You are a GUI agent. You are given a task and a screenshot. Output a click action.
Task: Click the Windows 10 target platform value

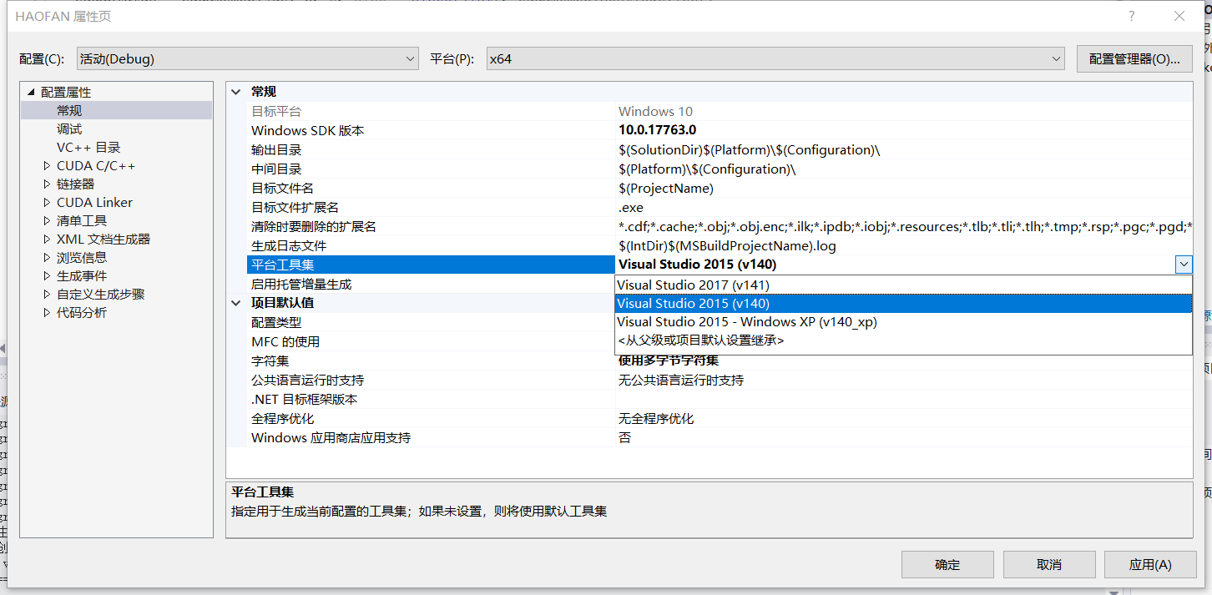655,112
